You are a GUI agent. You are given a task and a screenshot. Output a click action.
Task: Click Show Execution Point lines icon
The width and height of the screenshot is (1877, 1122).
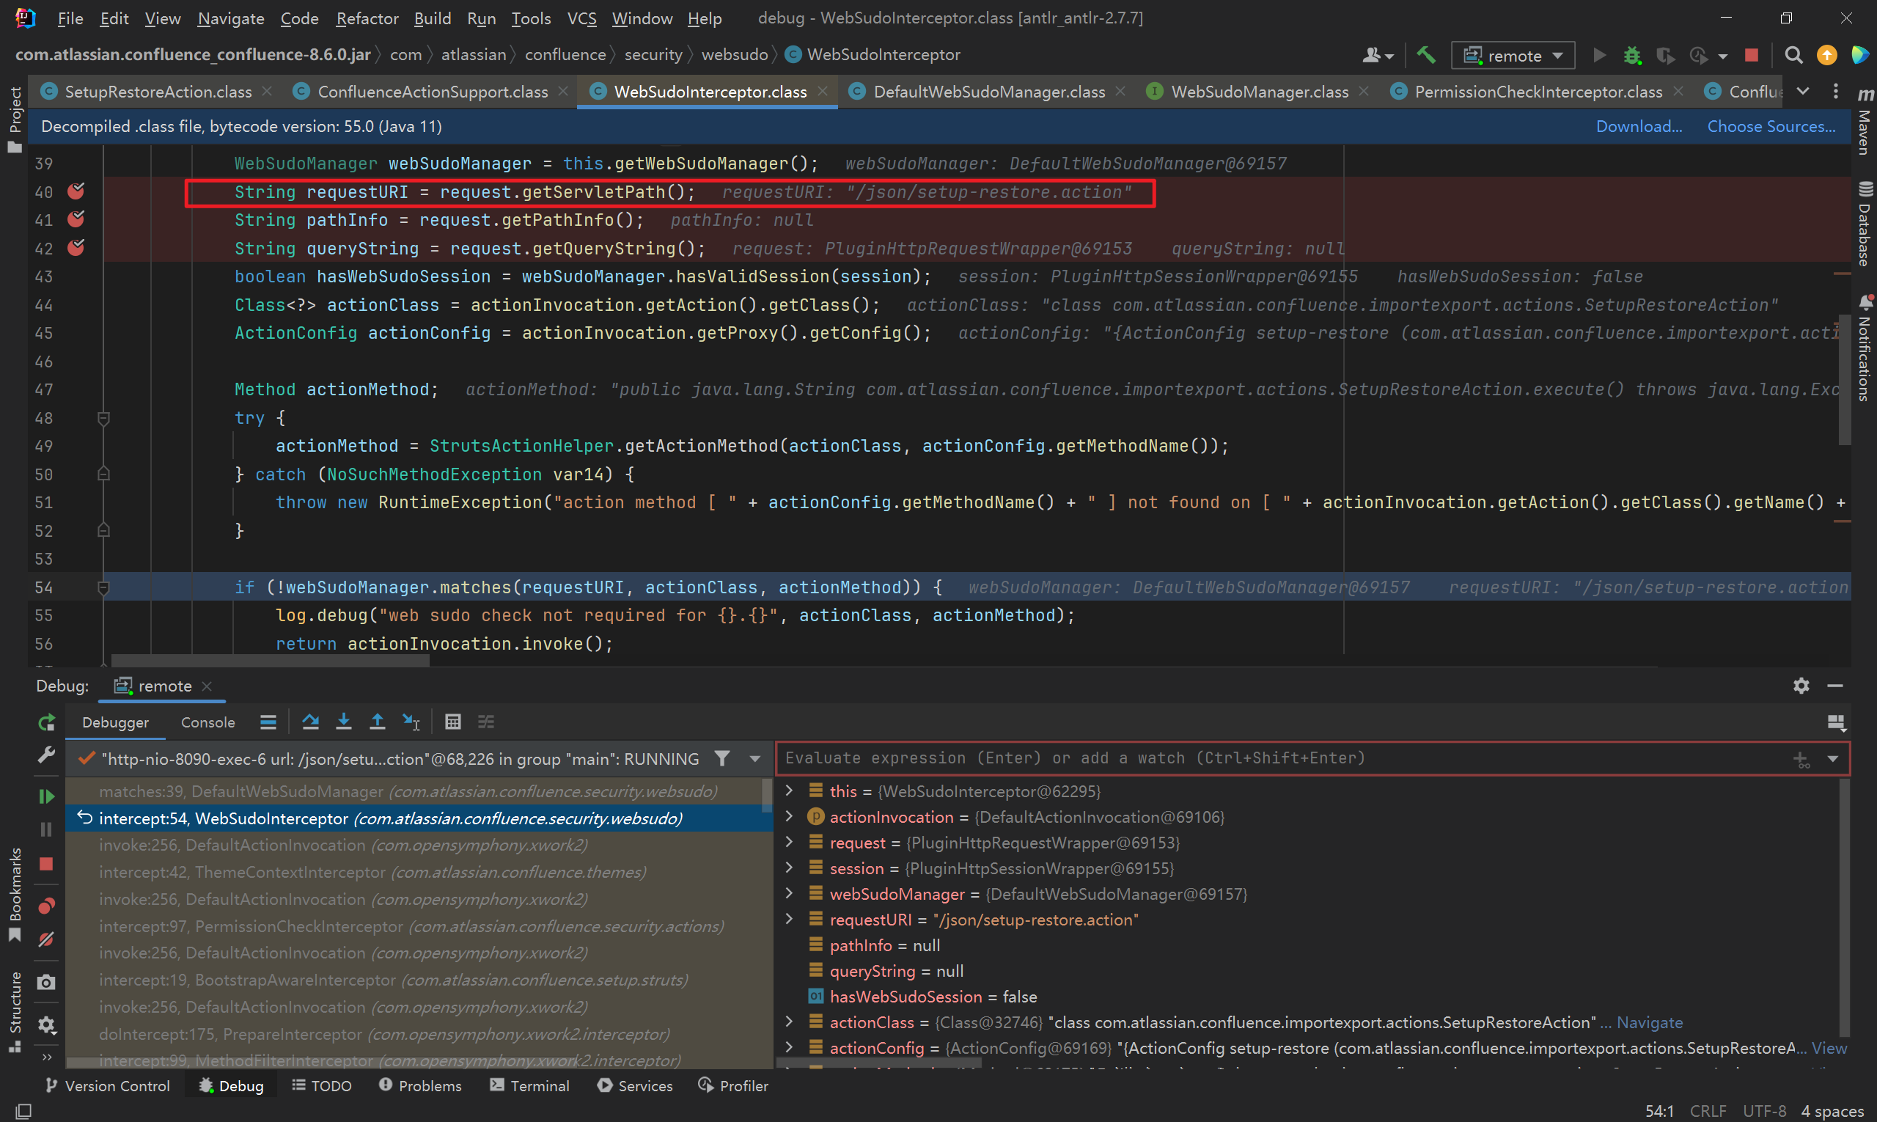point(268,722)
